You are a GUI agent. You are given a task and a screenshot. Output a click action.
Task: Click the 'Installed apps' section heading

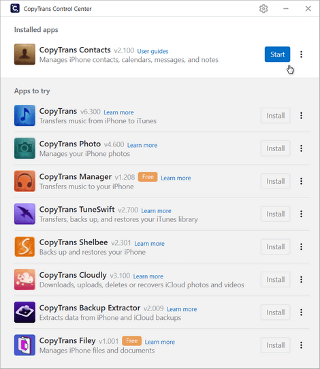(36, 30)
